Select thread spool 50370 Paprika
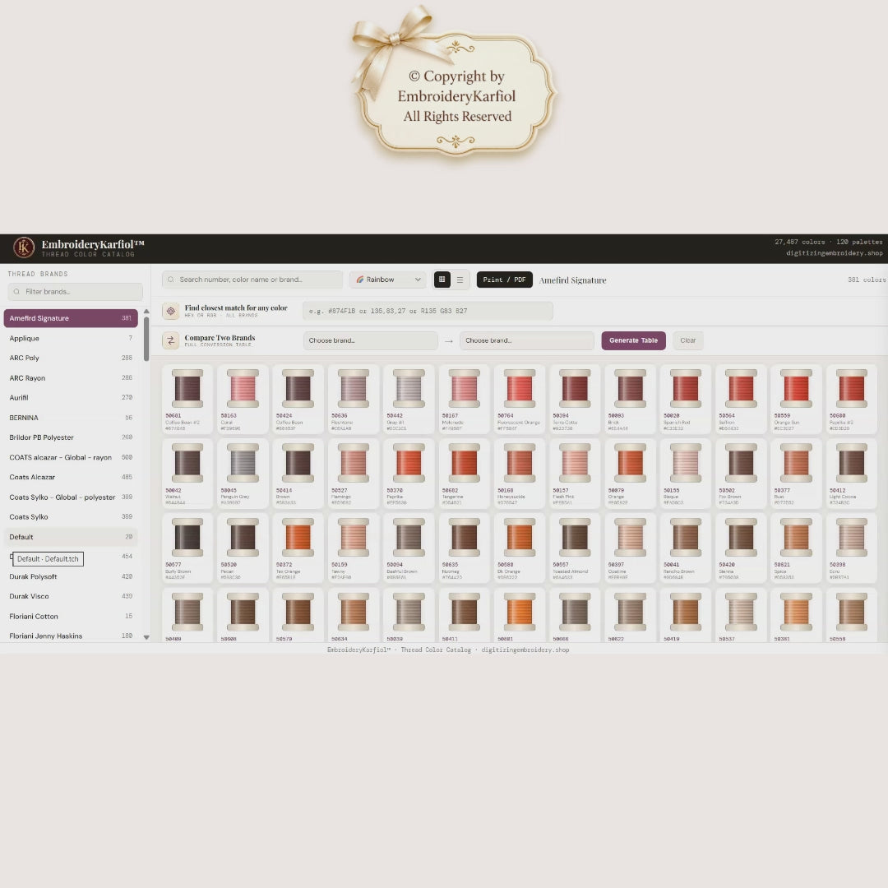888x888 pixels. tap(409, 474)
